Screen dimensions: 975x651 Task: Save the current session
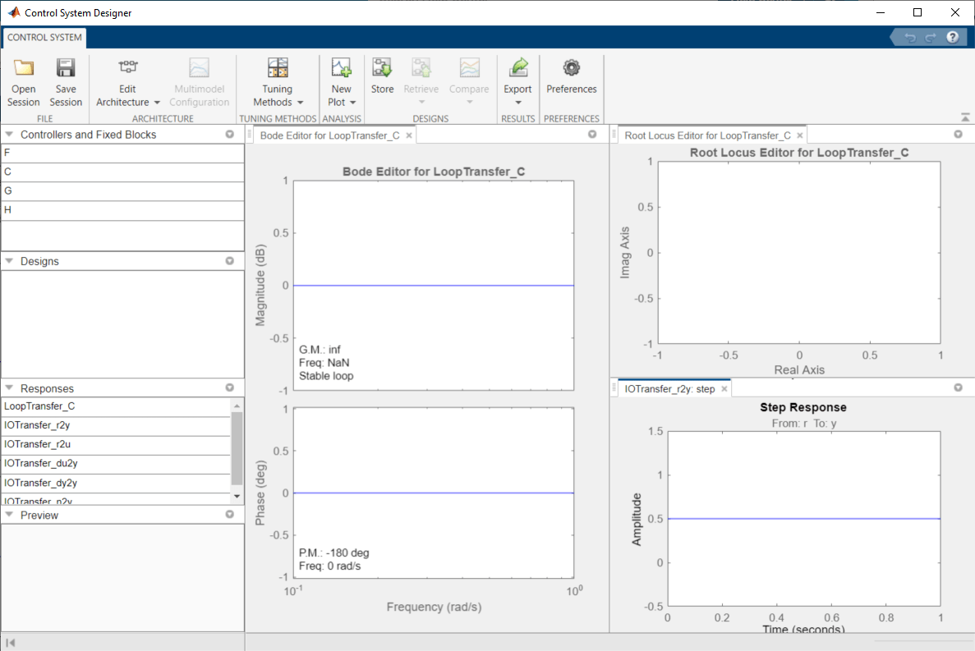coord(66,80)
